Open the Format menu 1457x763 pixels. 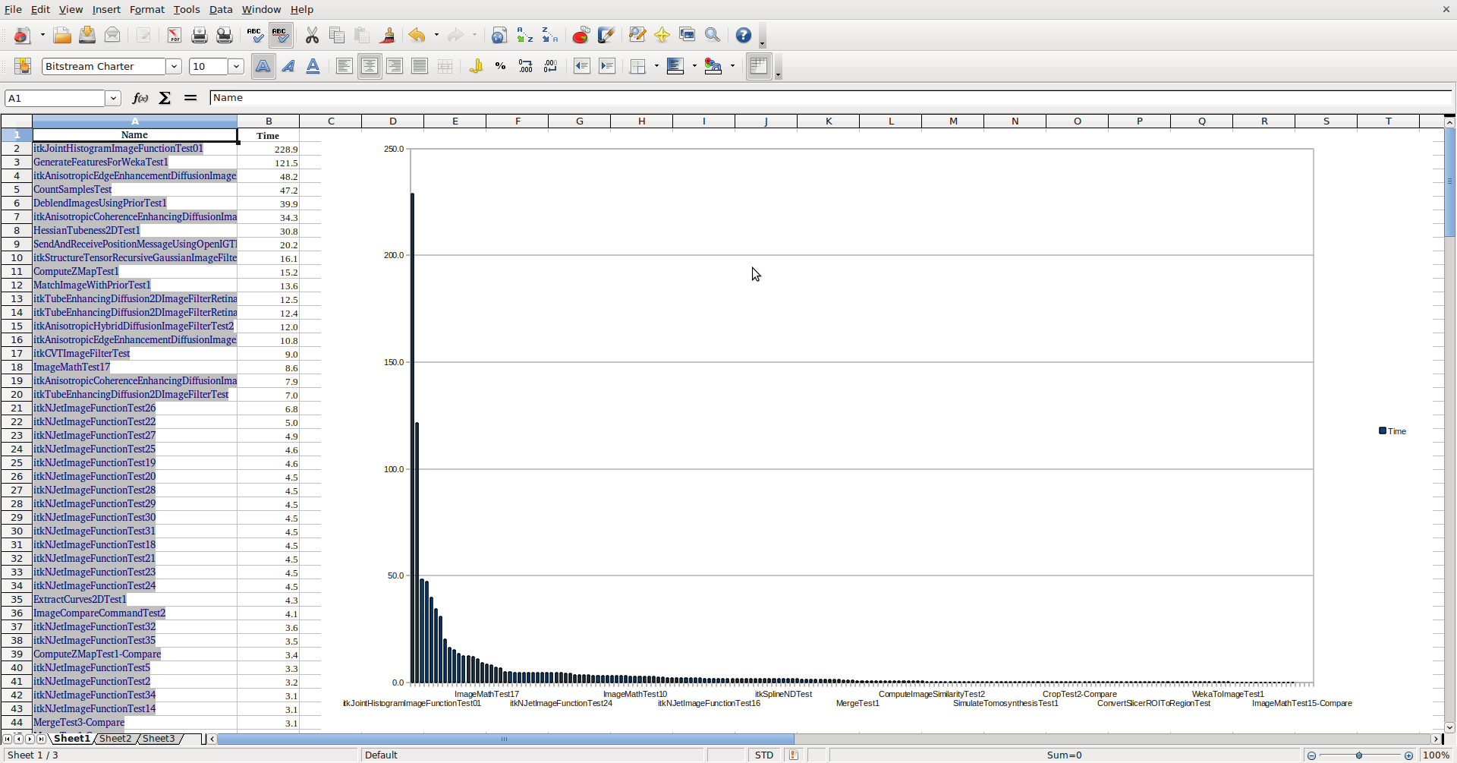[x=147, y=9]
